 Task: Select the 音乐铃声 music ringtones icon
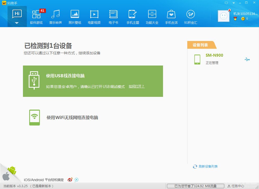pos(55,16)
